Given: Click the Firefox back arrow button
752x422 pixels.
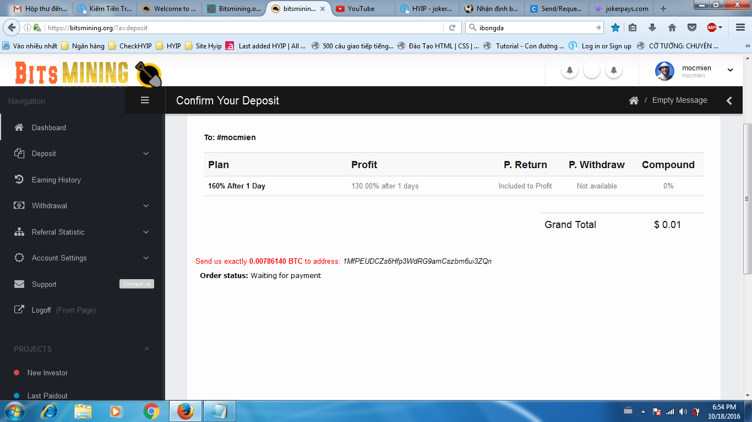Looking at the screenshot, I should (12, 27).
